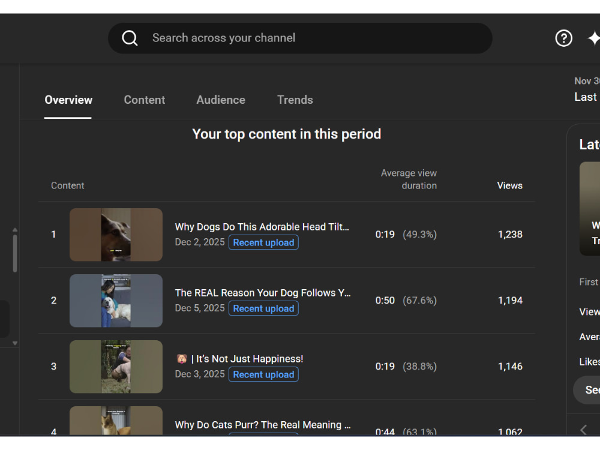The width and height of the screenshot is (600, 450).
Task: Click the Dec 3, 2025 upload date
Action: tap(200, 374)
